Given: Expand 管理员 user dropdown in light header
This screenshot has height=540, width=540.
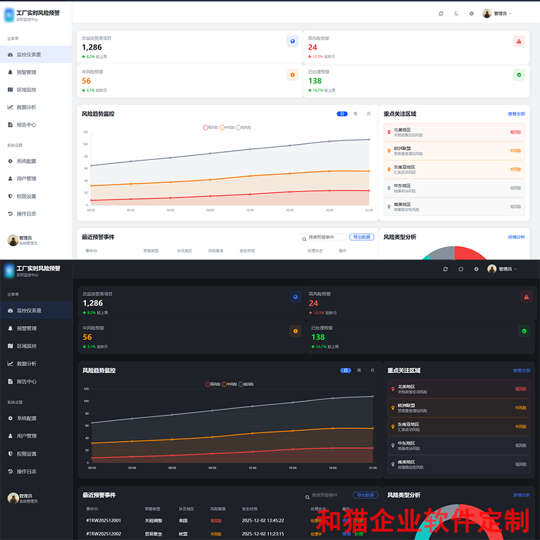Looking at the screenshot, I should pyautogui.click(x=498, y=13).
